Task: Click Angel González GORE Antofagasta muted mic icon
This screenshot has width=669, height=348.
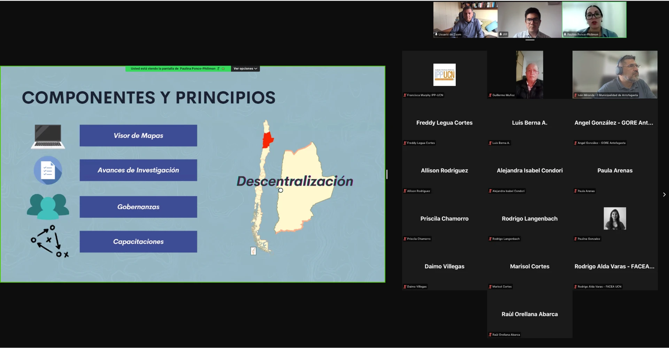Action: (x=576, y=143)
